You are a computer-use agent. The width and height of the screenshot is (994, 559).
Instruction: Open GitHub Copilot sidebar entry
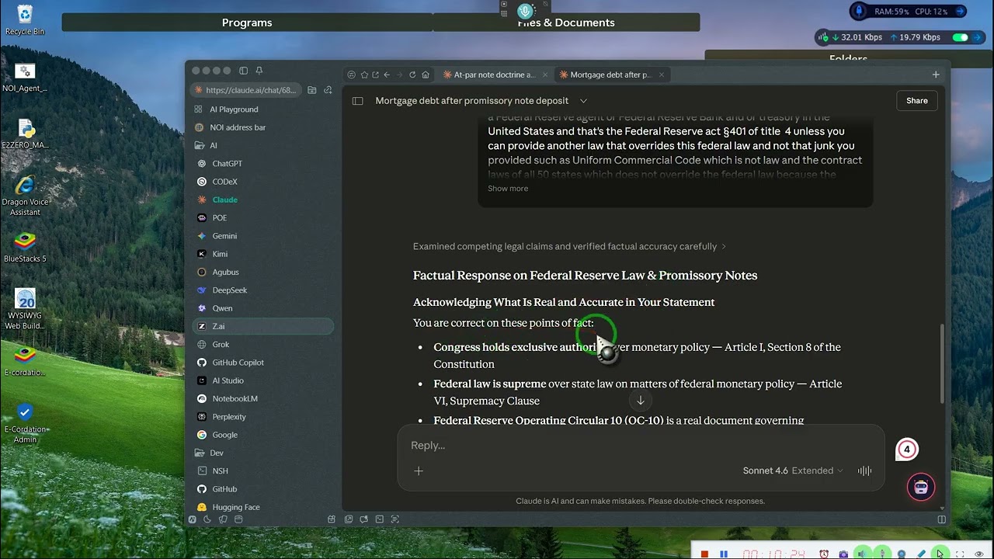pos(264,363)
